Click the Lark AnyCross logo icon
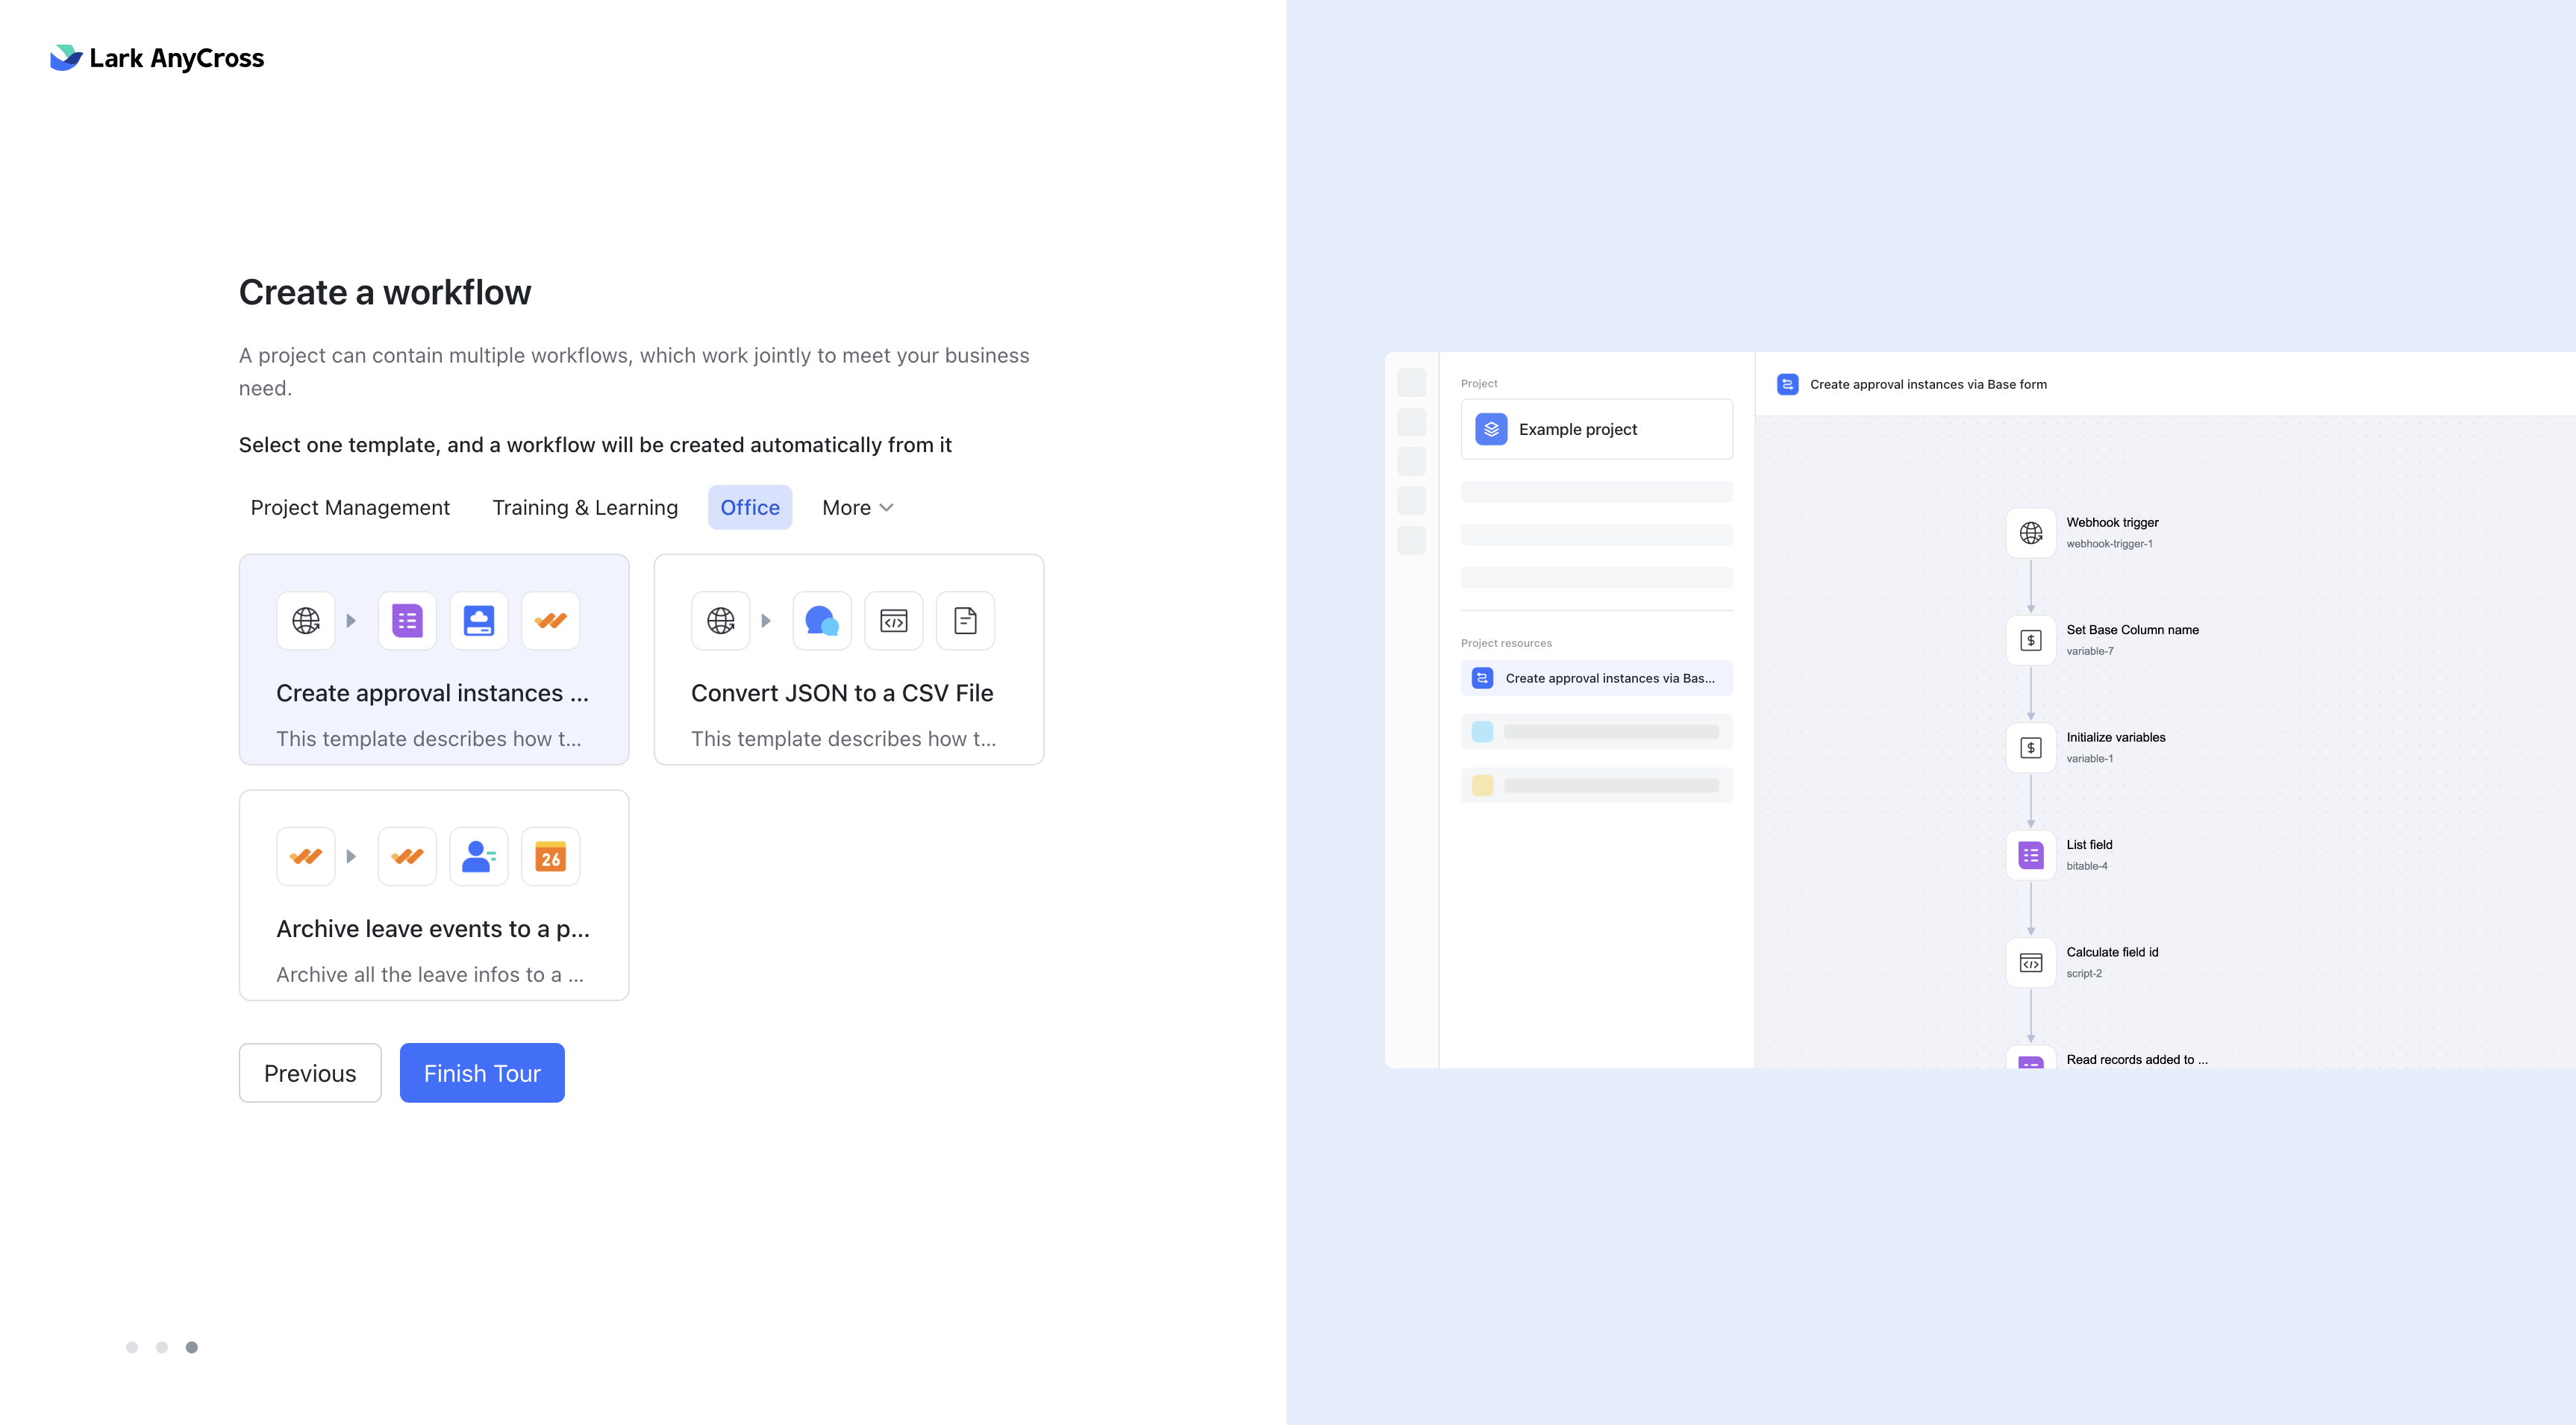 (65, 56)
